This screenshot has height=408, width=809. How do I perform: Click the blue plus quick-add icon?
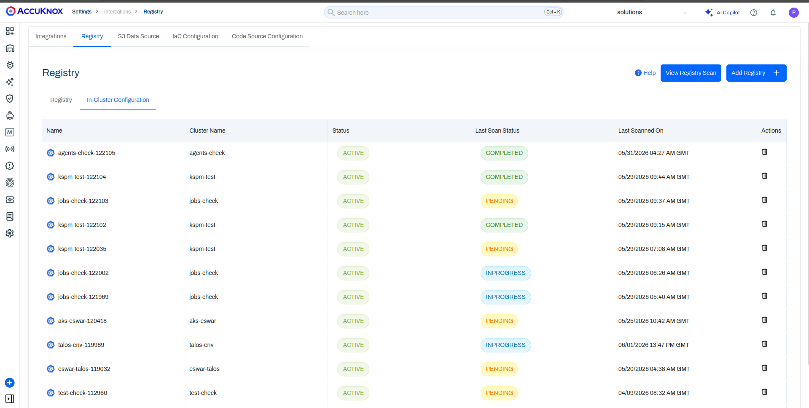click(10, 383)
